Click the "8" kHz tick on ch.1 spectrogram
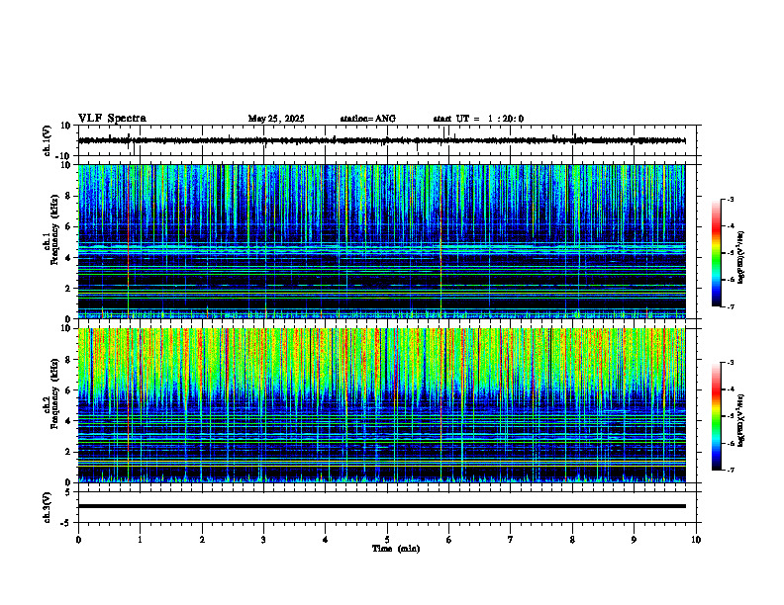This screenshot has width=784, height=605. click(x=69, y=196)
